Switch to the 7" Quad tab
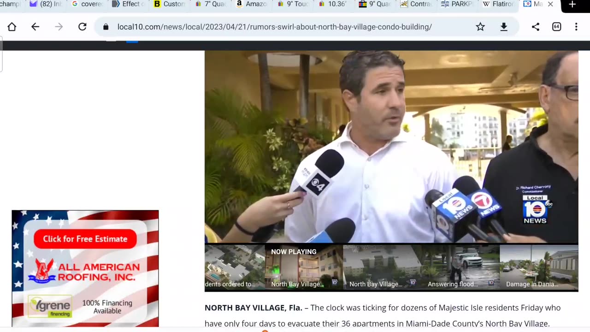The image size is (590, 332). click(210, 4)
